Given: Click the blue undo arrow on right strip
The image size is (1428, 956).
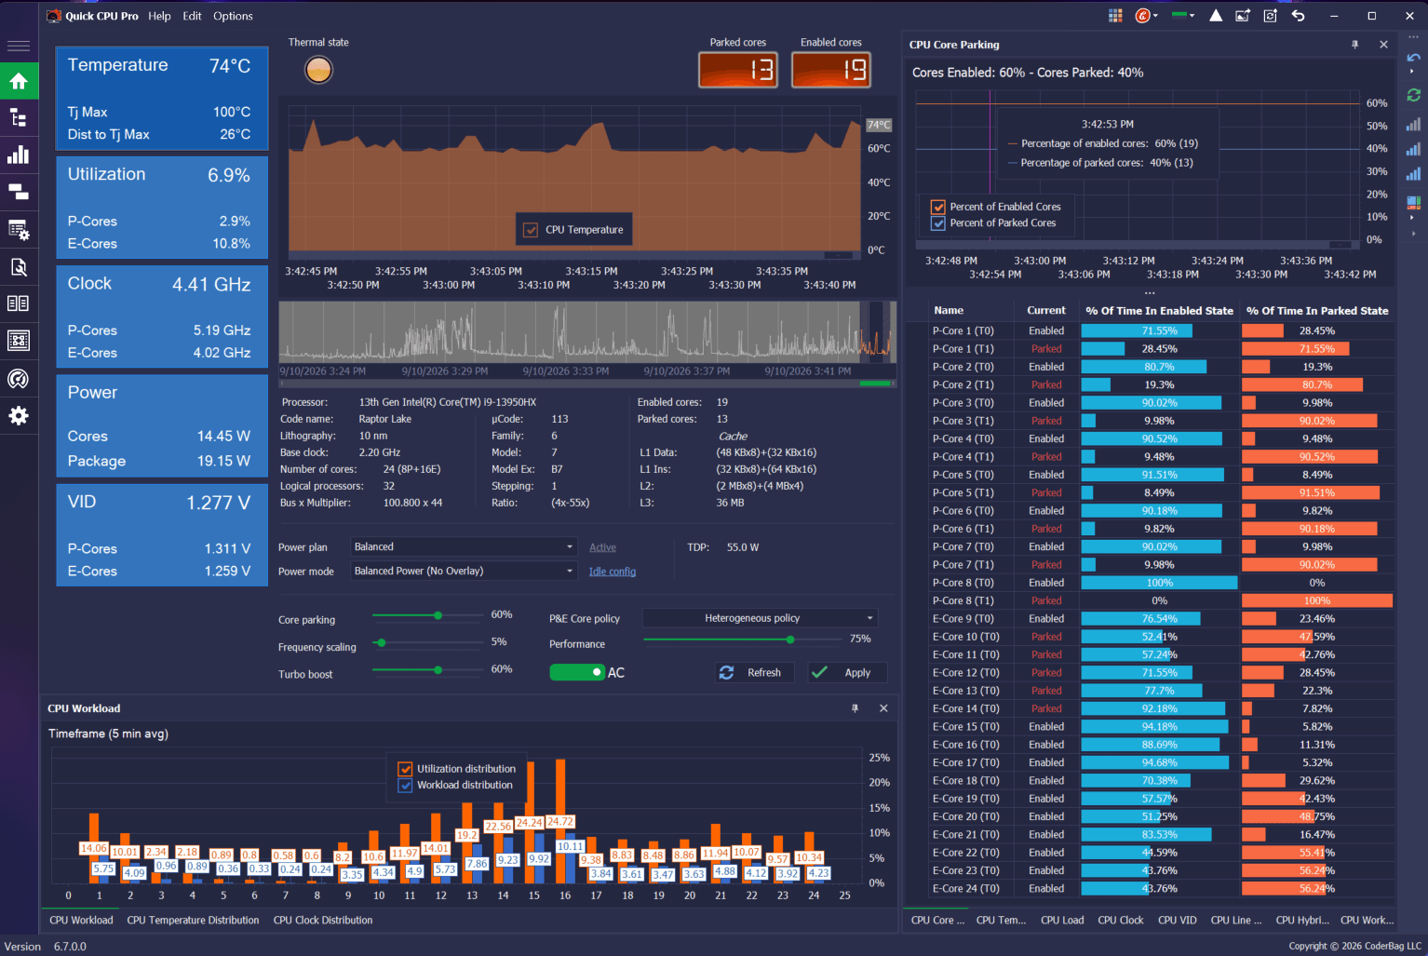Looking at the screenshot, I should 1413,58.
